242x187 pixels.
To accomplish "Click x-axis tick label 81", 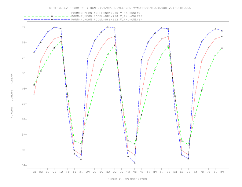I will click(x=215, y=172).
